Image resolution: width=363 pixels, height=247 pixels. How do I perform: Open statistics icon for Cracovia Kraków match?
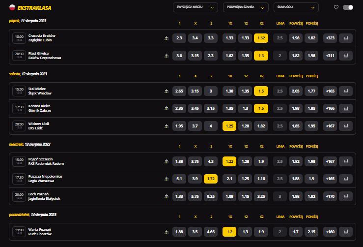tap(346, 38)
